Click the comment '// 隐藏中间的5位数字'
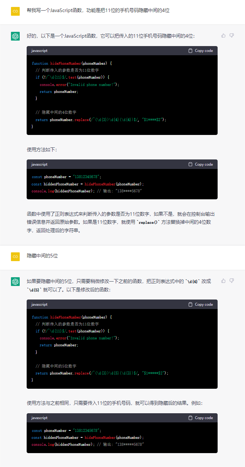 point(56,366)
